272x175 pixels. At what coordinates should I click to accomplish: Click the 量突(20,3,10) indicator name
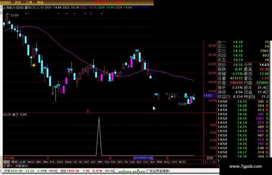[x=34, y=8]
